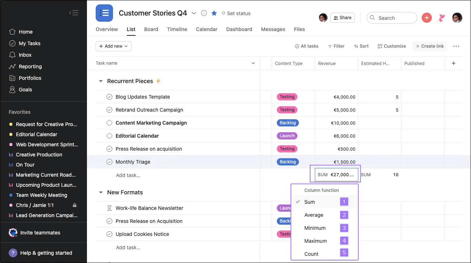Star the Customer Stories Q4 project
The image size is (471, 263).
[x=214, y=13]
